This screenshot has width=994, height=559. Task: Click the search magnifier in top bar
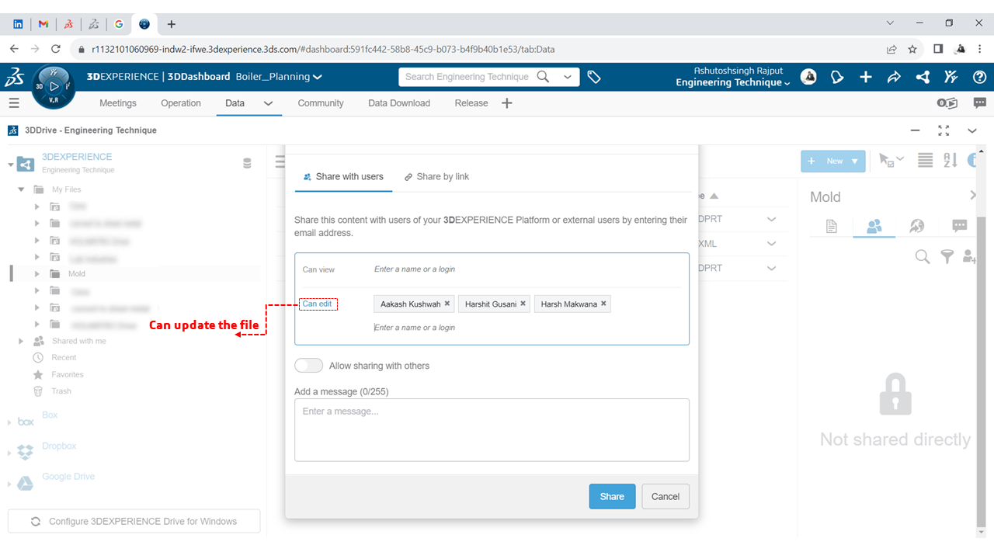click(544, 77)
